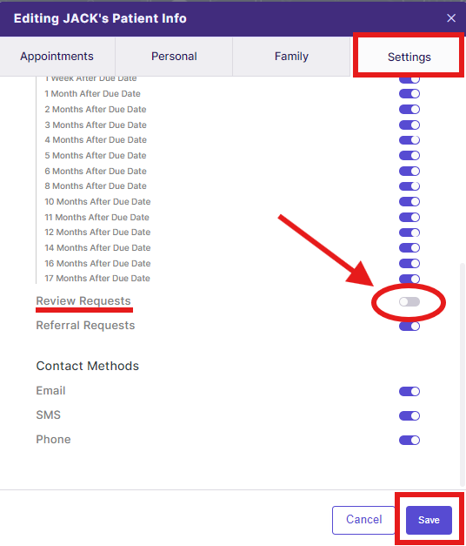Disable the Phone contact method

(x=409, y=440)
